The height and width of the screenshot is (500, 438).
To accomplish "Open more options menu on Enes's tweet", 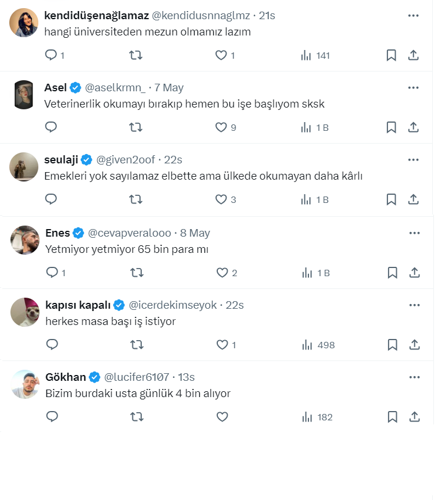I will pyautogui.click(x=414, y=233).
